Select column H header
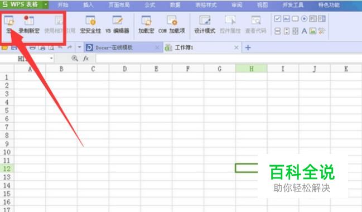The height and width of the screenshot is (212, 362). tap(251, 69)
